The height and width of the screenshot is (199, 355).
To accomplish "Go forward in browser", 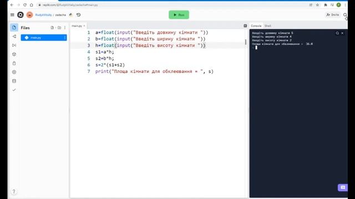I will coord(18,5).
